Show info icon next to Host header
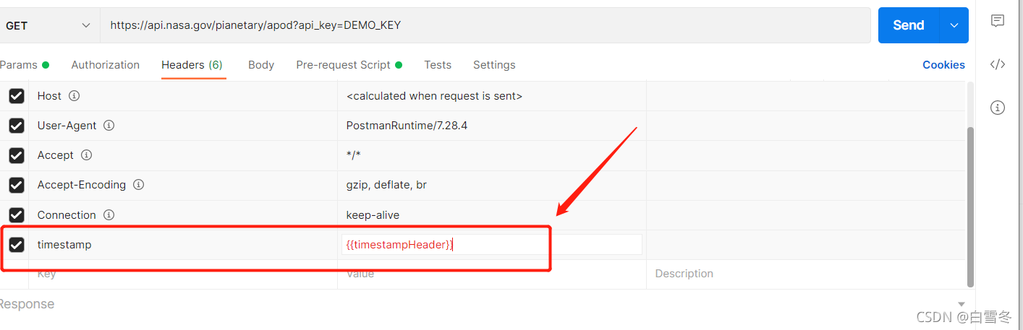 tap(74, 95)
